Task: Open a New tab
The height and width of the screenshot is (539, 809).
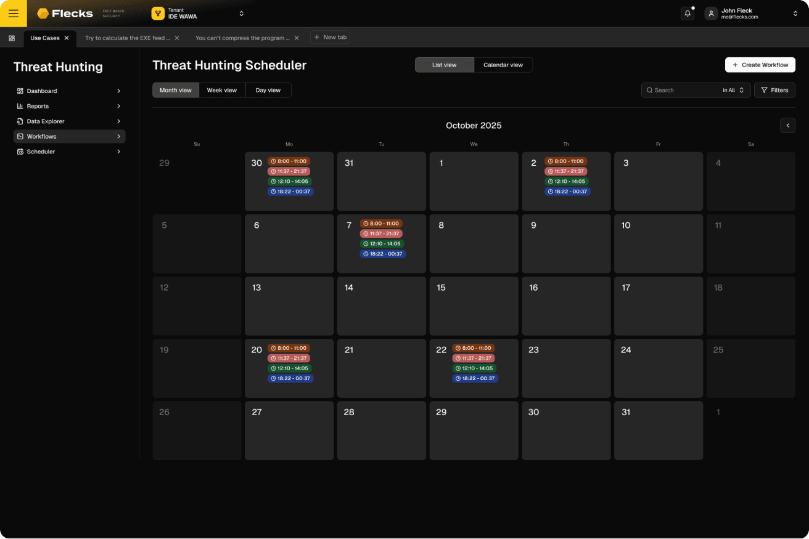Action: click(x=330, y=38)
